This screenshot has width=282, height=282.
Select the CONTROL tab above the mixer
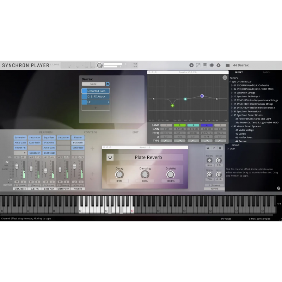click(91, 132)
